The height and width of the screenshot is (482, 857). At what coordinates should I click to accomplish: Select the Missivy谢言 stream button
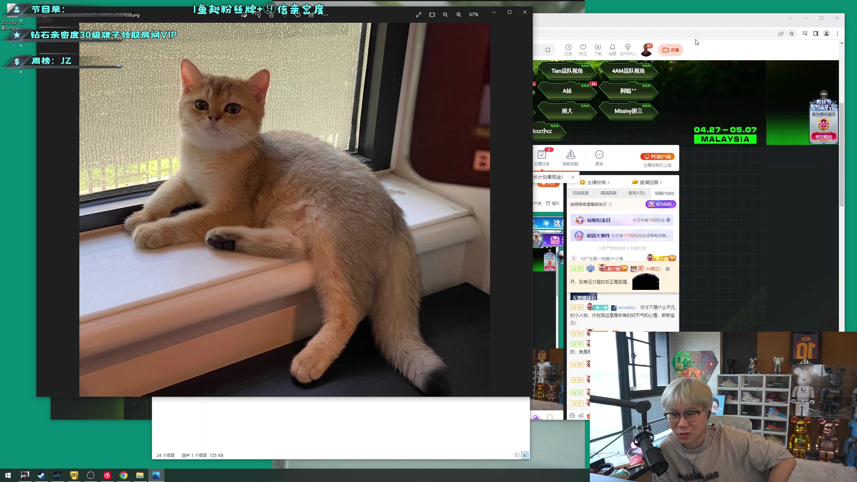628,111
